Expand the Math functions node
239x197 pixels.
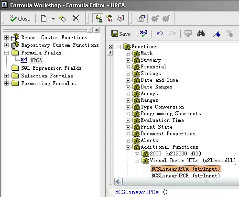128,54
